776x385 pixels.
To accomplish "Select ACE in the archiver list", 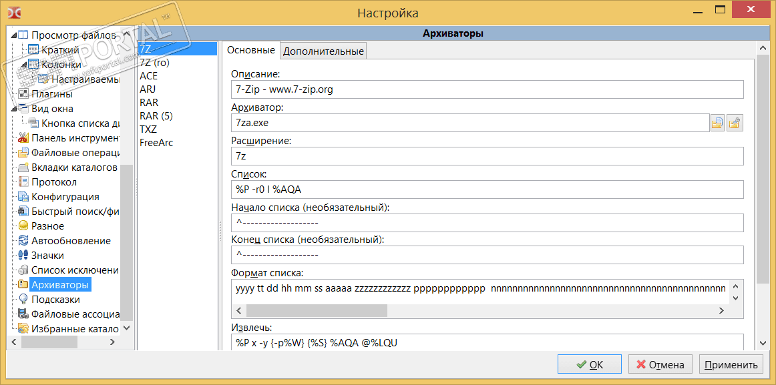I will coord(177,75).
